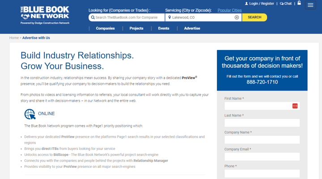This screenshot has height=179, width=322.
Task: Click the ONLINE section heading
Action: [47, 113]
